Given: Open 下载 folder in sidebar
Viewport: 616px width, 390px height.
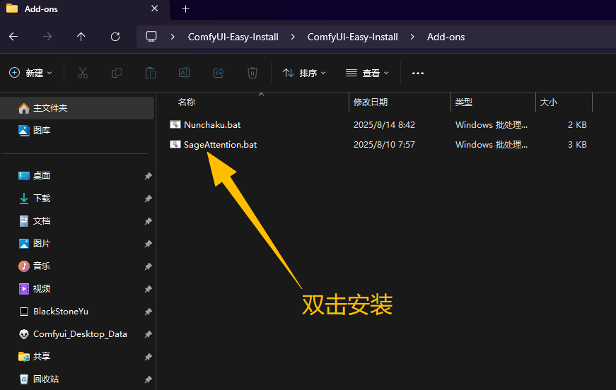Looking at the screenshot, I should [42, 199].
